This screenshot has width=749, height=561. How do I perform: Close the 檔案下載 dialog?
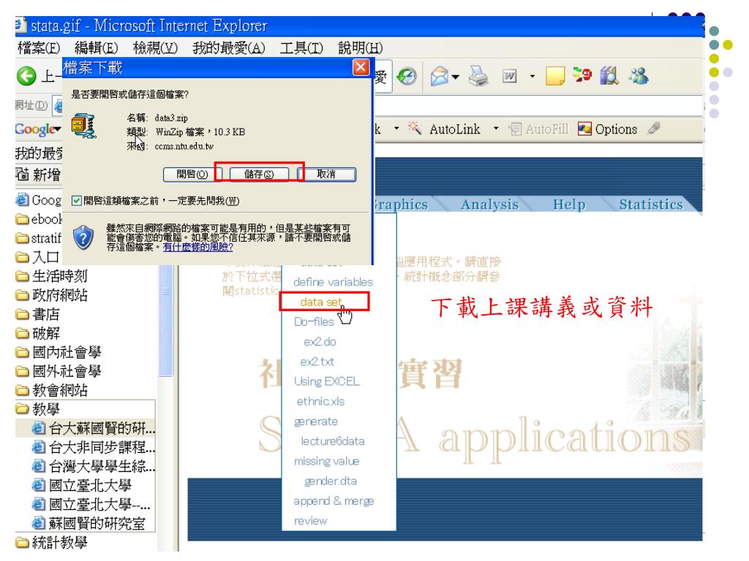tap(361, 67)
